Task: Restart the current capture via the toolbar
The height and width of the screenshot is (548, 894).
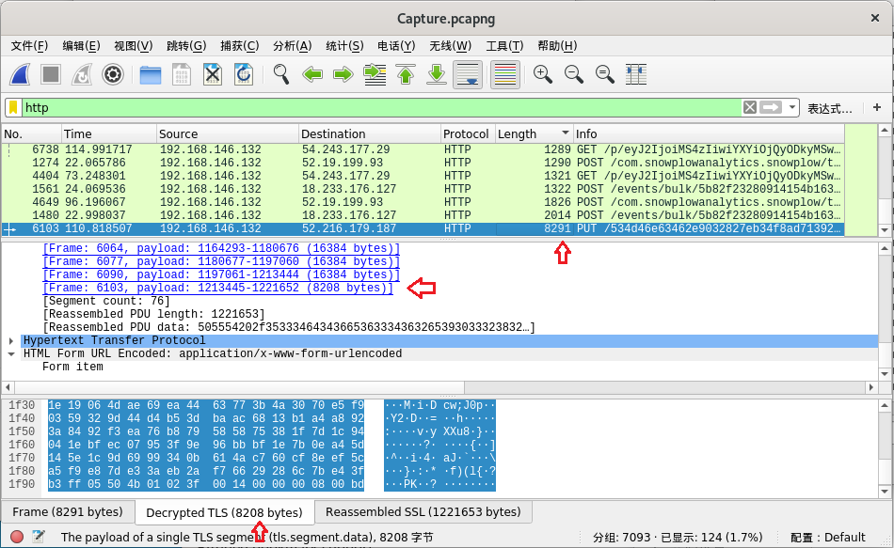Action: [x=82, y=74]
